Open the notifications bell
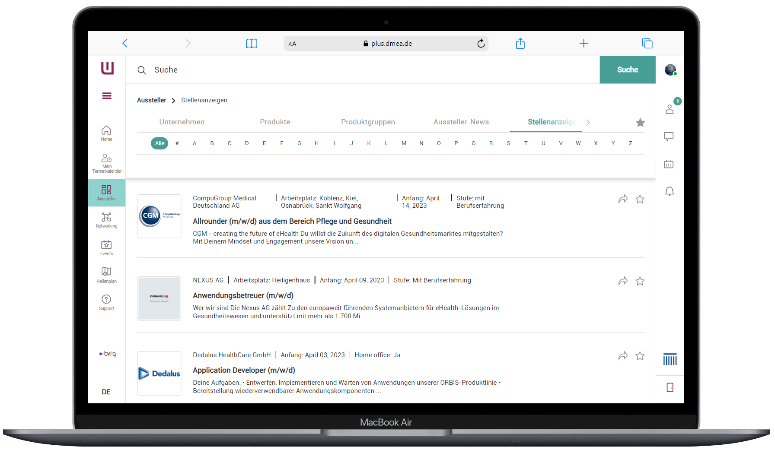Viewport: 775px width, 453px height. tap(669, 191)
